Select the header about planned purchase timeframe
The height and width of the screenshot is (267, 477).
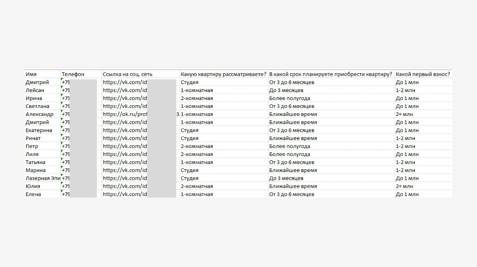[331, 74]
